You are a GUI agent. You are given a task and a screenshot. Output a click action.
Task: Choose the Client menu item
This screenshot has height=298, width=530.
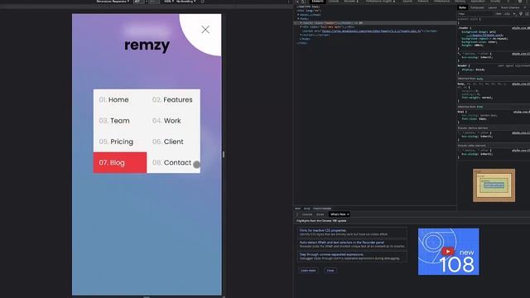[x=173, y=142]
